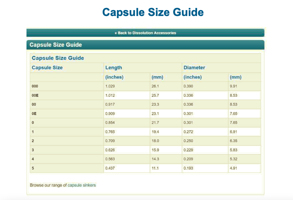The image size is (293, 200).
Task: Select length value 26.1 mm
Action: pos(155,86)
